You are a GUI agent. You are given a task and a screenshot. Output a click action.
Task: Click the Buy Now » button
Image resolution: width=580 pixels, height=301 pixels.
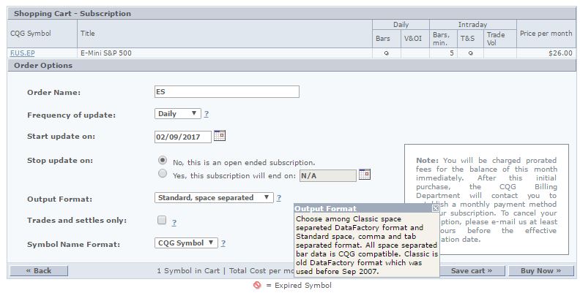[x=540, y=271]
